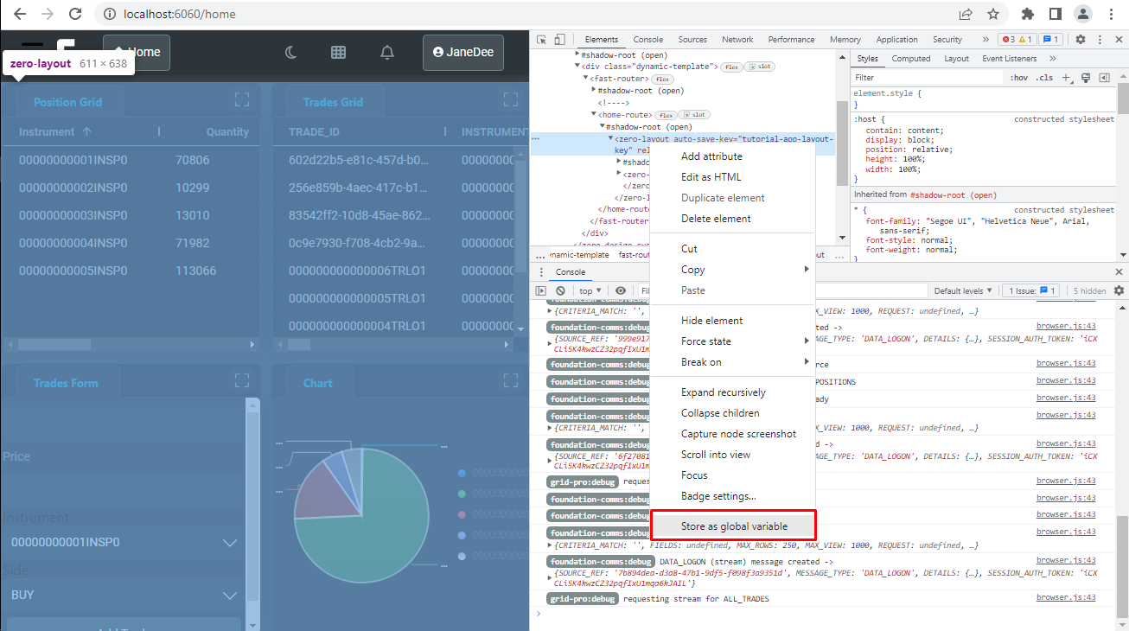The width and height of the screenshot is (1129, 631).
Task: Choose Store as global variable
Action: (x=731, y=526)
